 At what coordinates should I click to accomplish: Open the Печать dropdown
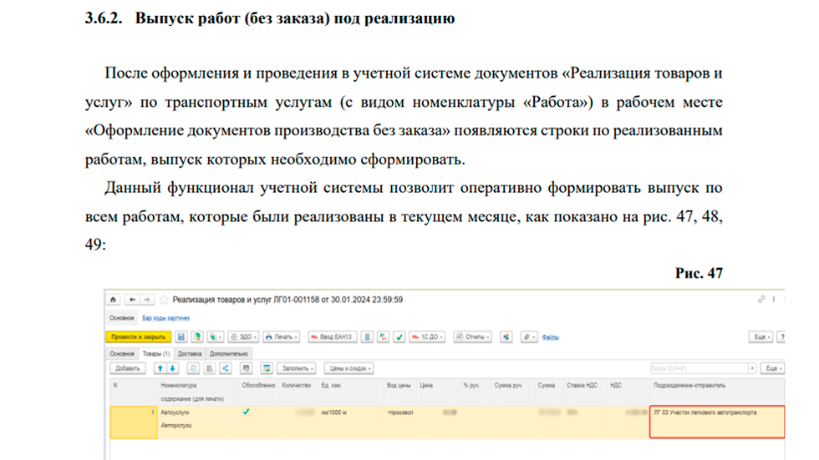pos(281,337)
